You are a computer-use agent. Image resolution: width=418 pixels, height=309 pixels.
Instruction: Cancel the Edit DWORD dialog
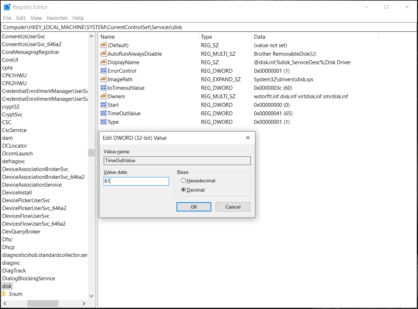click(233, 206)
